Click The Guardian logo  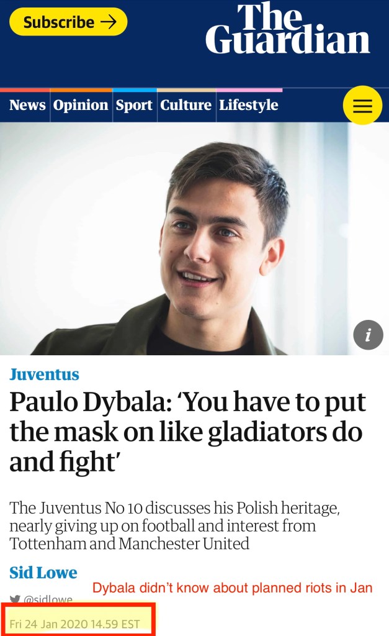288,29
